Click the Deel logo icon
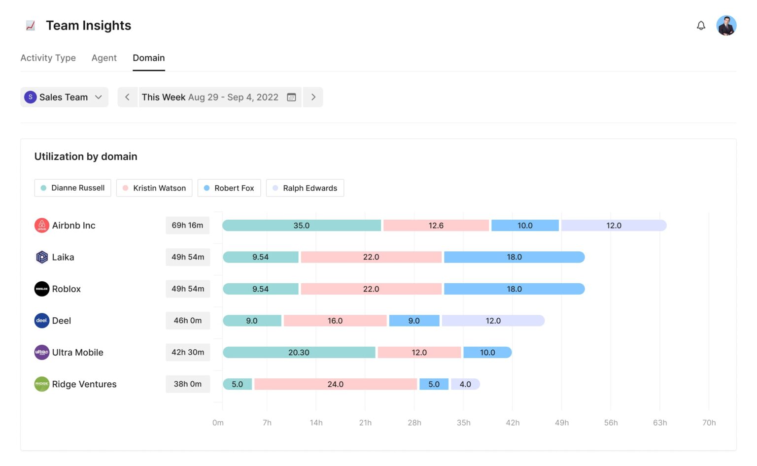The width and height of the screenshot is (757, 466). point(42,321)
